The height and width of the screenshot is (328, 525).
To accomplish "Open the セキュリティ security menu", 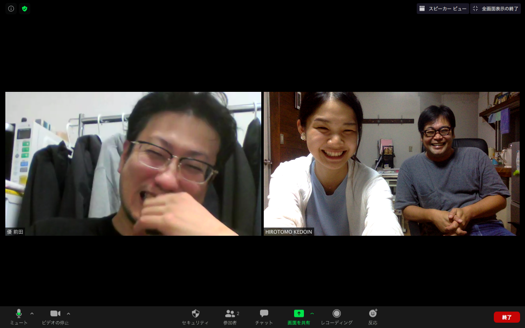I will point(195,317).
